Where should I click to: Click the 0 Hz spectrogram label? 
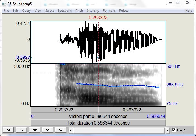click(x=26, y=103)
